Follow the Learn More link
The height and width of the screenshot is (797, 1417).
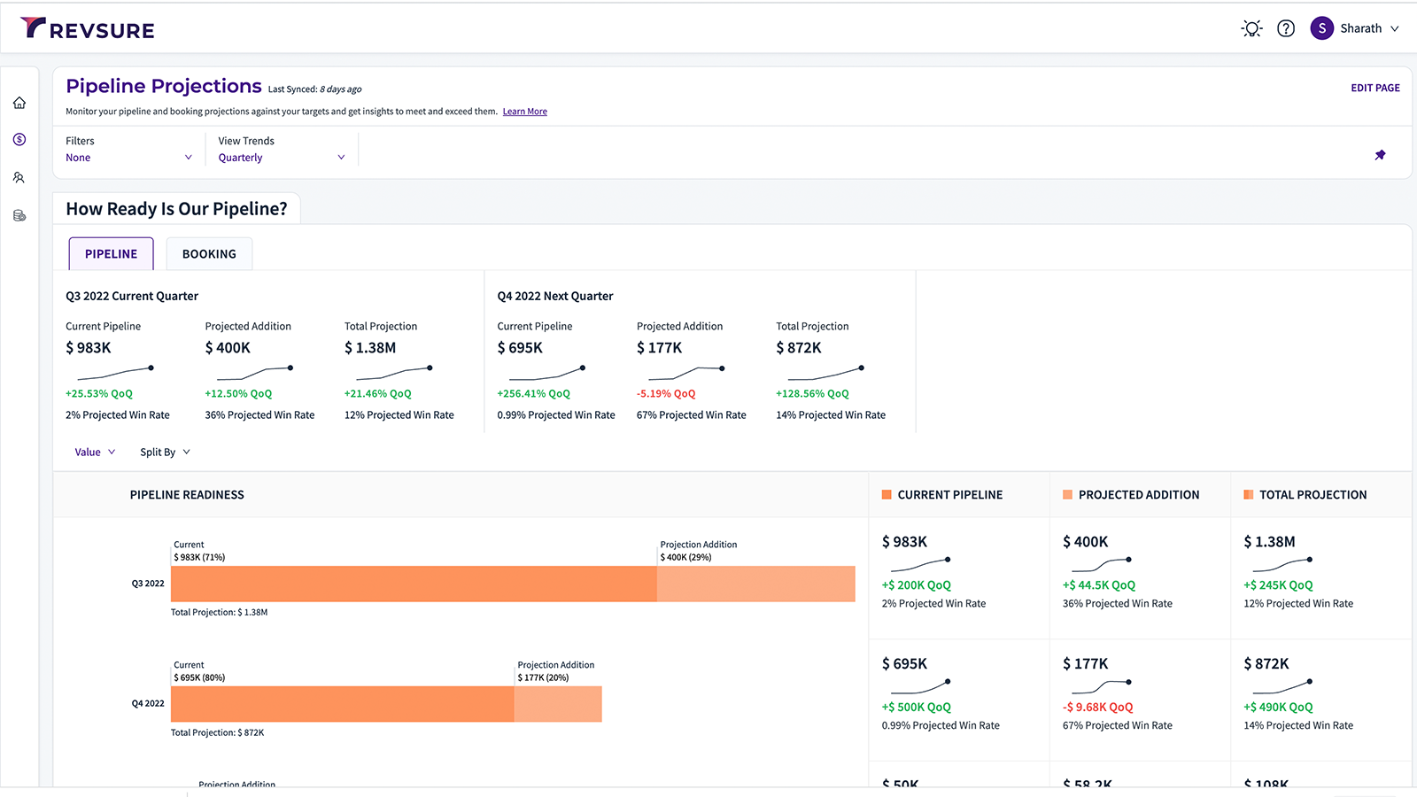click(x=524, y=112)
